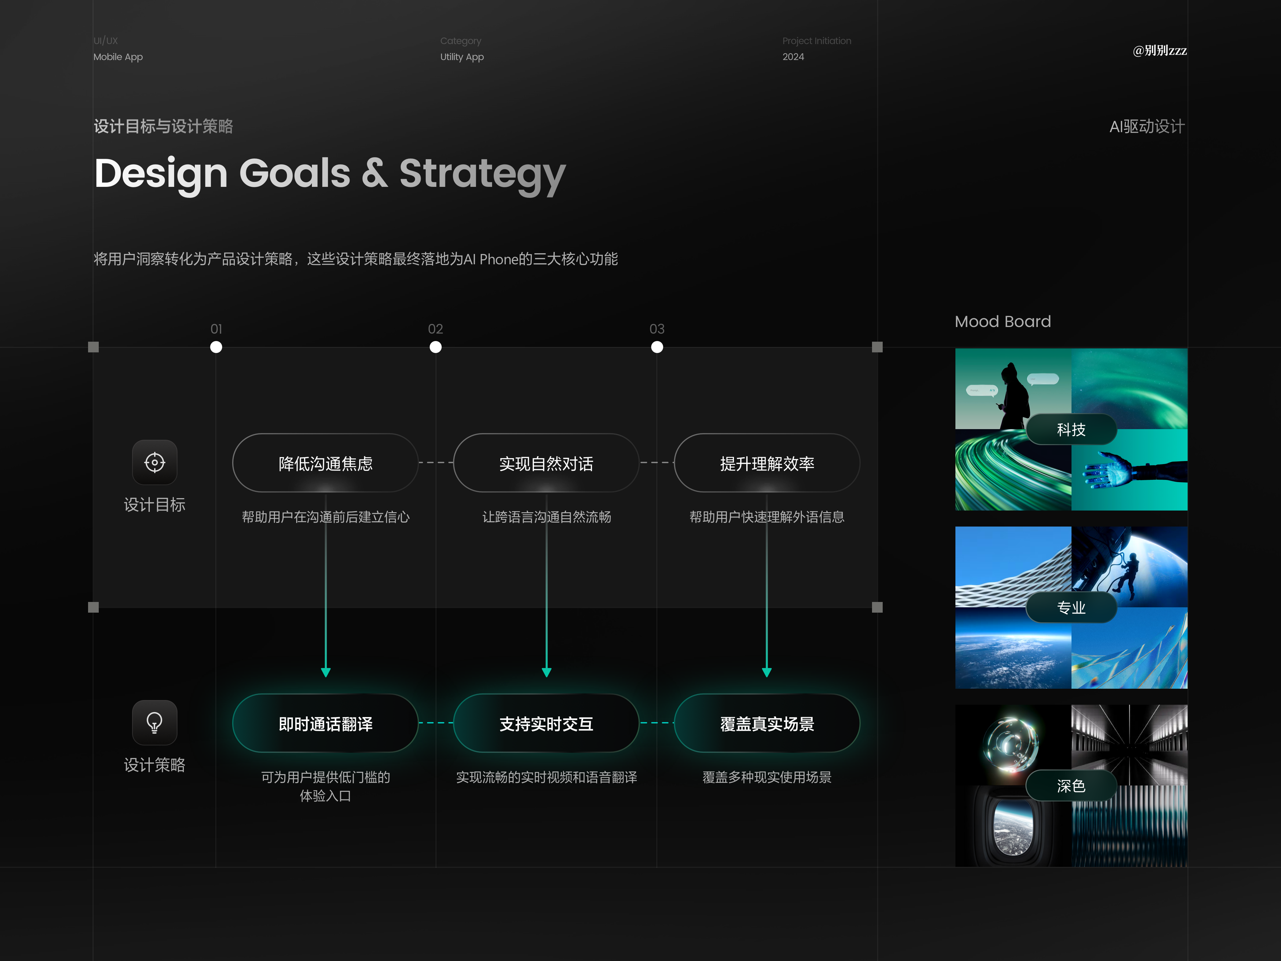Click the 可为用户提供低门槛的体验入口 description
1281x961 pixels.
326,786
